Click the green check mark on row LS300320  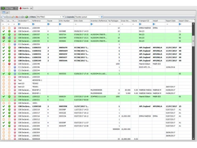tap(4, 106)
